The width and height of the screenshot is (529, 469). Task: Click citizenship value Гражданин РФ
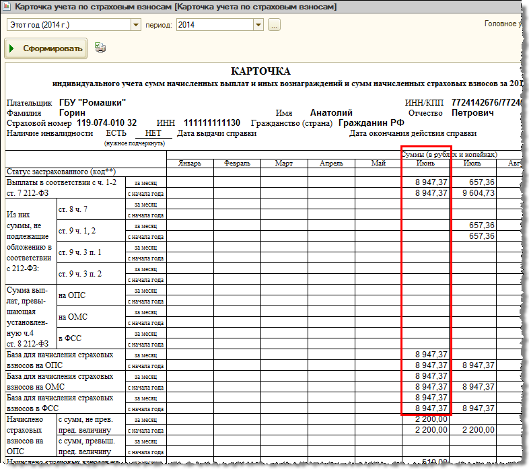[371, 123]
